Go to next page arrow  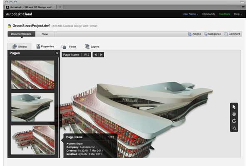[101, 55]
